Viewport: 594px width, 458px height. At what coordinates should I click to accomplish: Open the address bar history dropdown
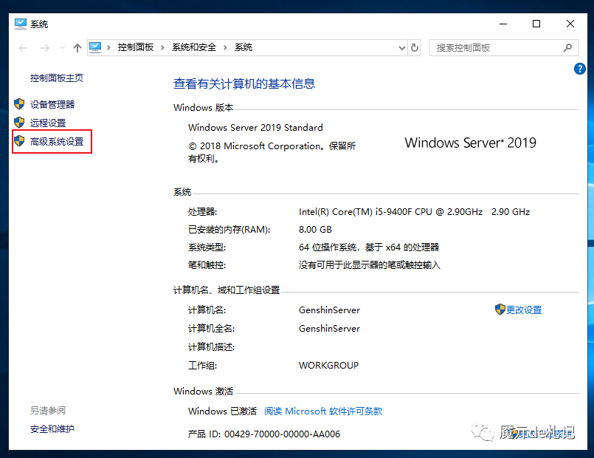402,48
